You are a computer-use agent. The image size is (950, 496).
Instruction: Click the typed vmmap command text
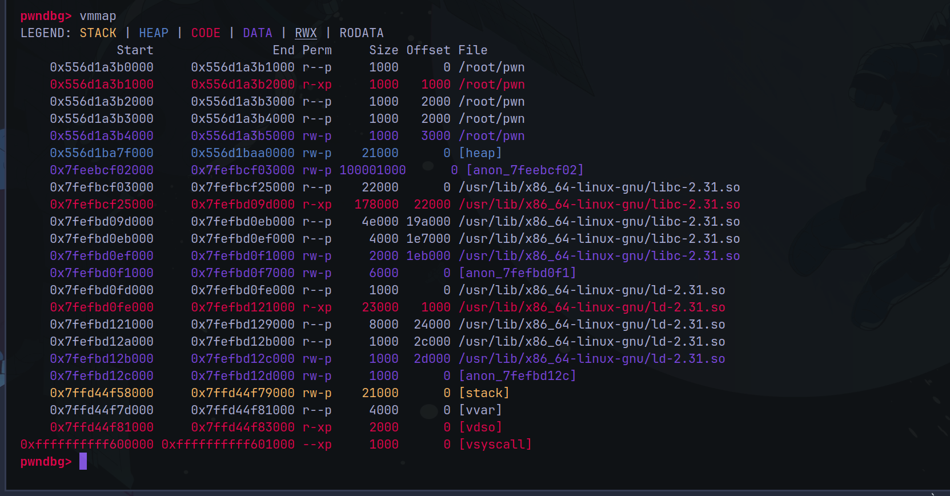click(x=98, y=16)
